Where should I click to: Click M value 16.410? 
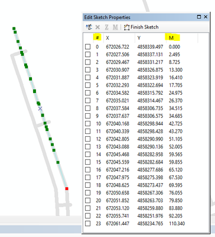tap(175, 78)
